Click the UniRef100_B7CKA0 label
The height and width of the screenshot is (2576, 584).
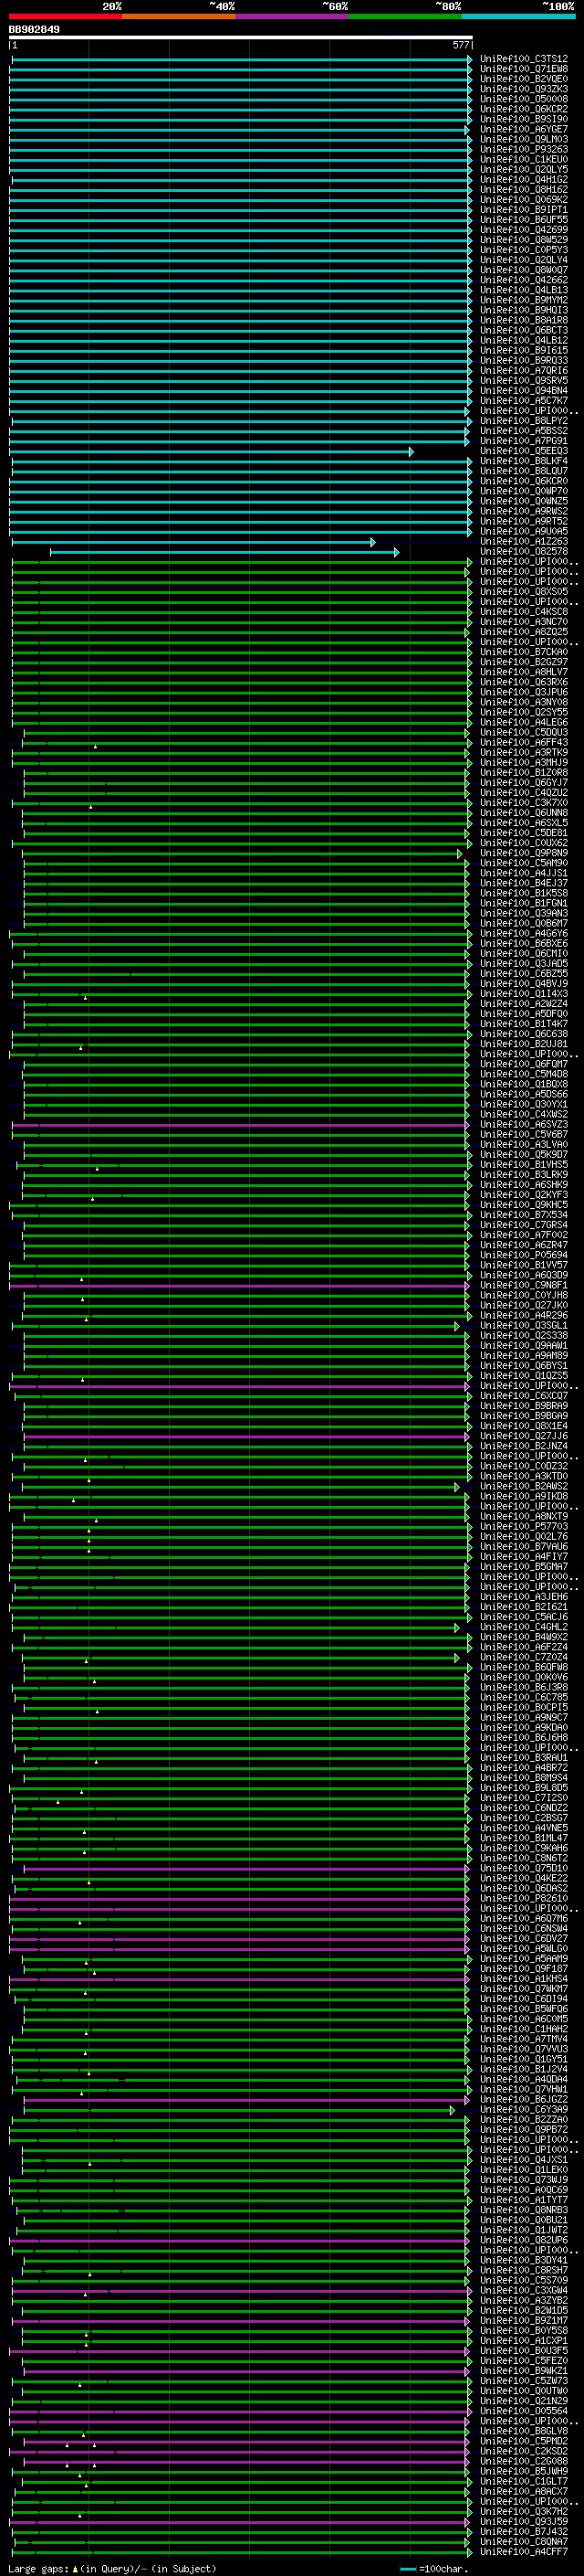coord(524,652)
